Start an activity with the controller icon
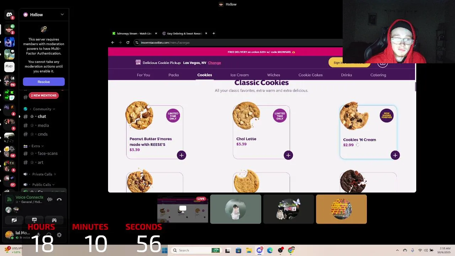The width and height of the screenshot is (455, 256). pos(54,220)
